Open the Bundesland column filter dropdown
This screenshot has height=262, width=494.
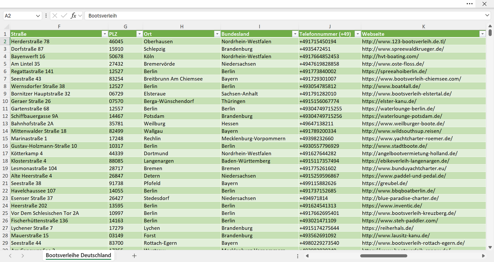(x=295, y=34)
